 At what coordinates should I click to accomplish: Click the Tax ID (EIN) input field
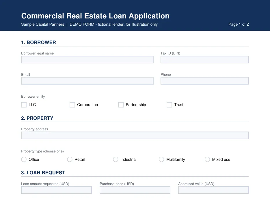click(x=204, y=60)
